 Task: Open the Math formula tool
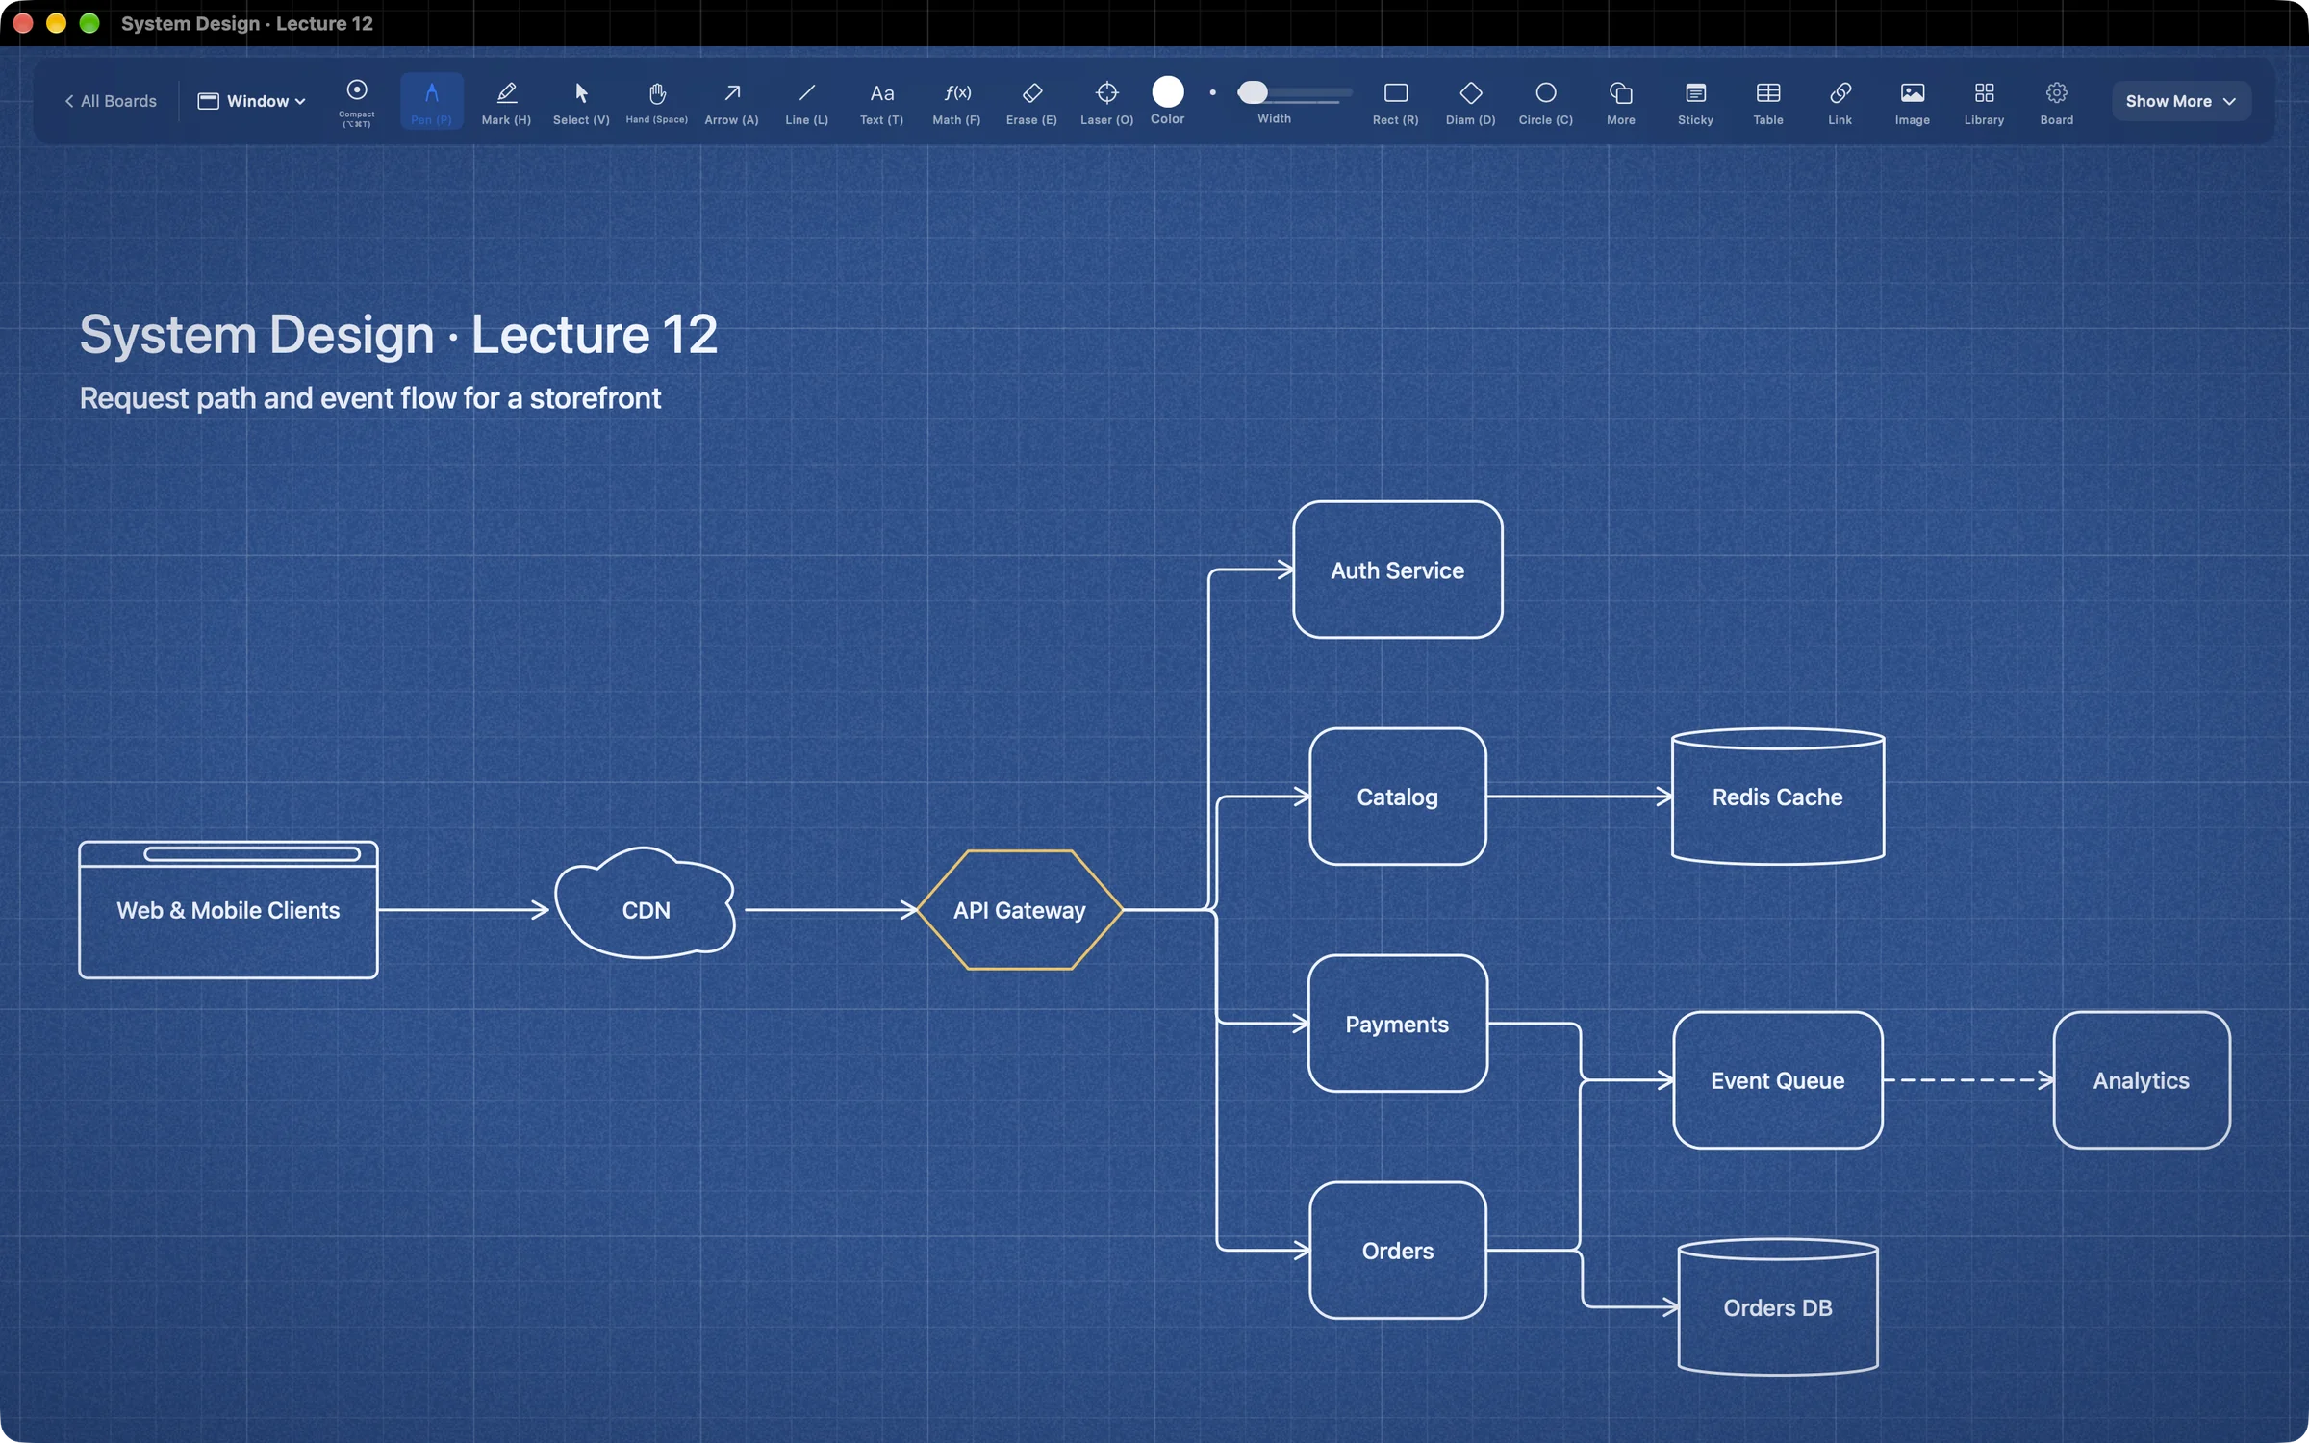[x=956, y=101]
